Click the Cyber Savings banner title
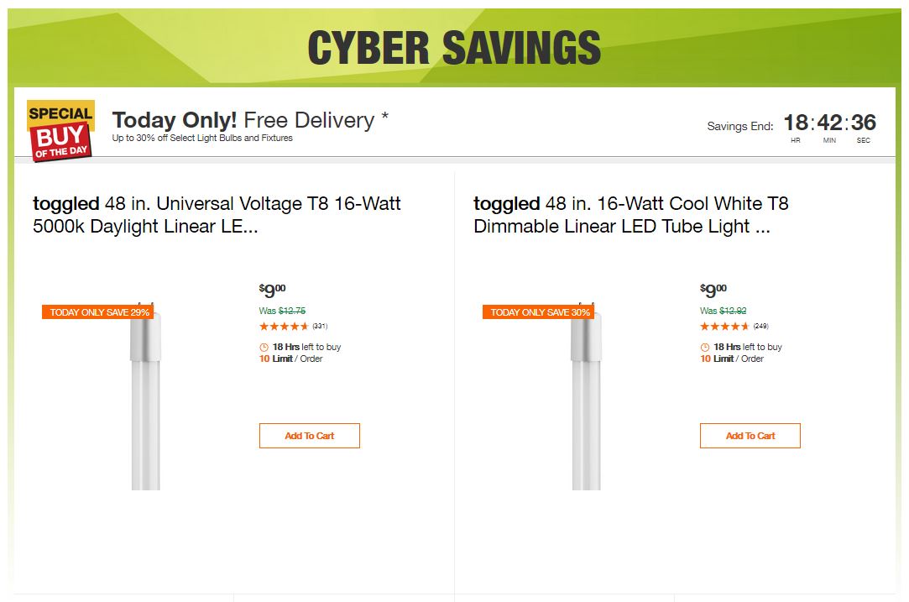This screenshot has height=602, width=909. [x=454, y=48]
